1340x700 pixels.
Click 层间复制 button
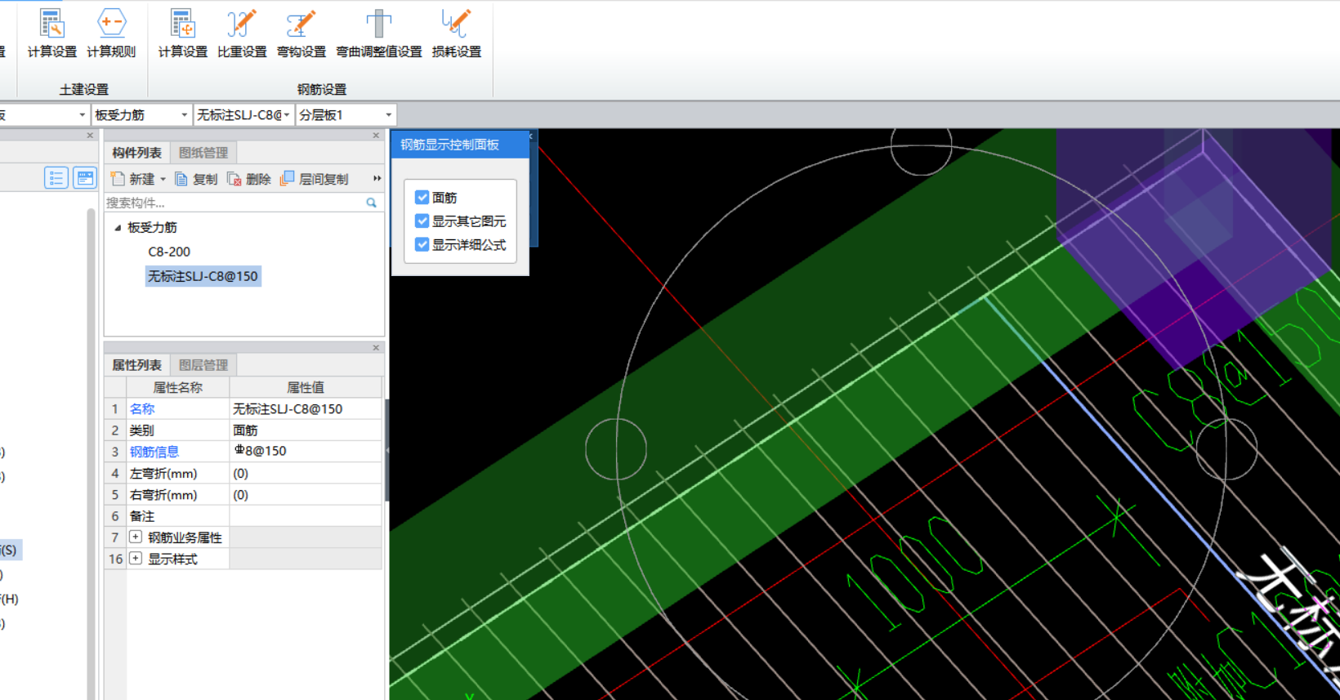pos(315,179)
